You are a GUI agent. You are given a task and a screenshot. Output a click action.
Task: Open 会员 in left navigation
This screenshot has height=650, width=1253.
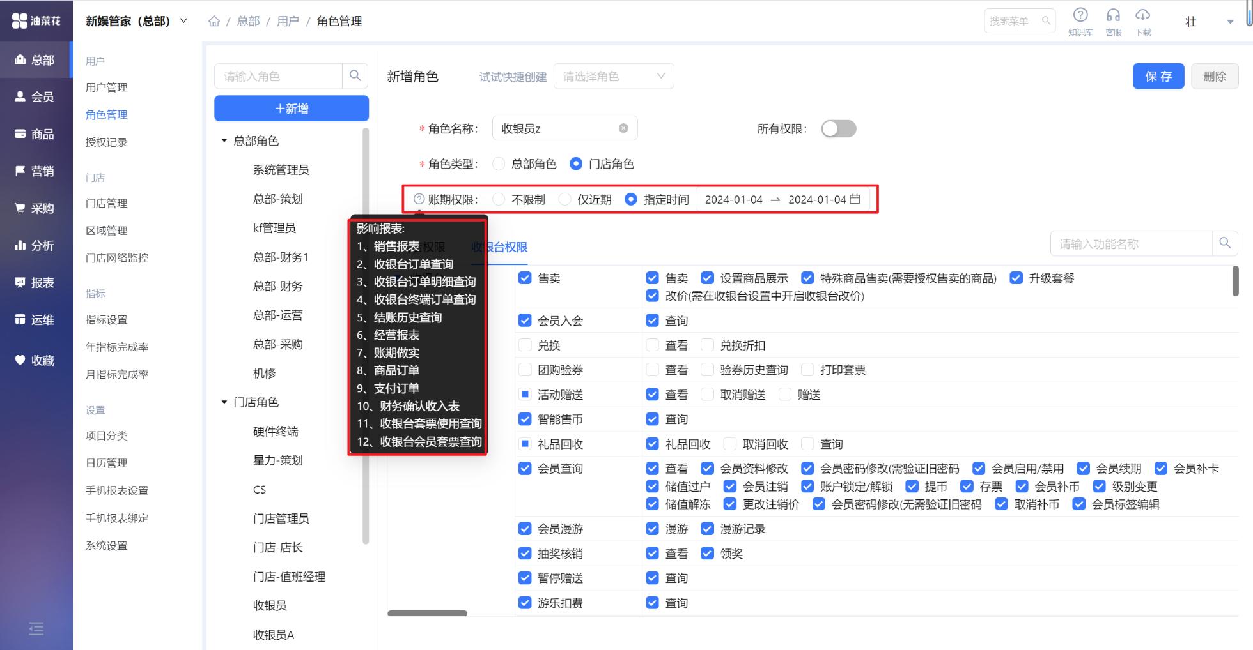coord(36,97)
